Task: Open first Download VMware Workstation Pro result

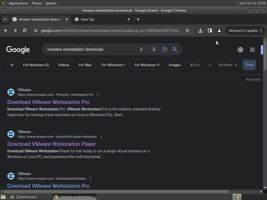Action: 48,102
